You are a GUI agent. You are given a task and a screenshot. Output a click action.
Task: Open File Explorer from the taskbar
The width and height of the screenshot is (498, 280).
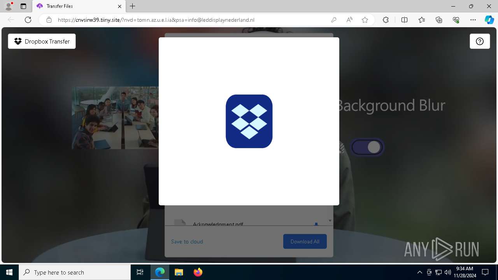point(179,272)
